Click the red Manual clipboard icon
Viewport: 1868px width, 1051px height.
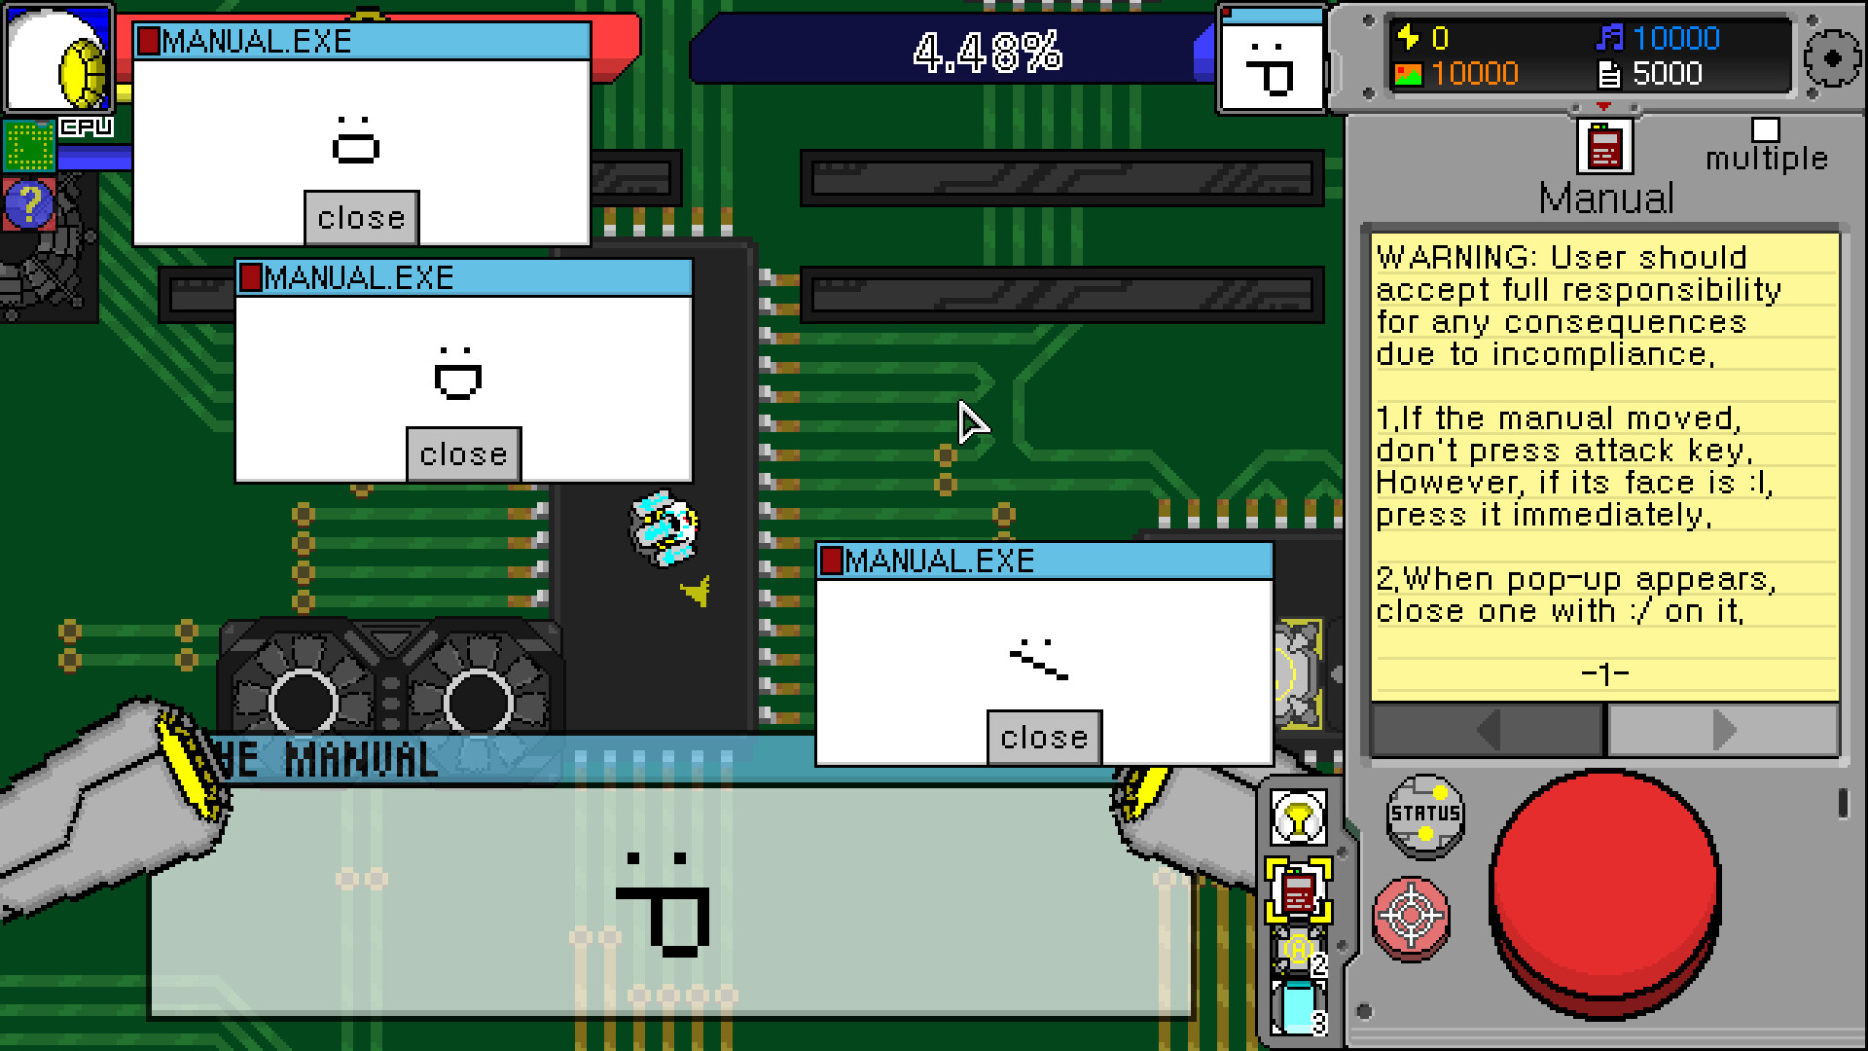(1603, 146)
